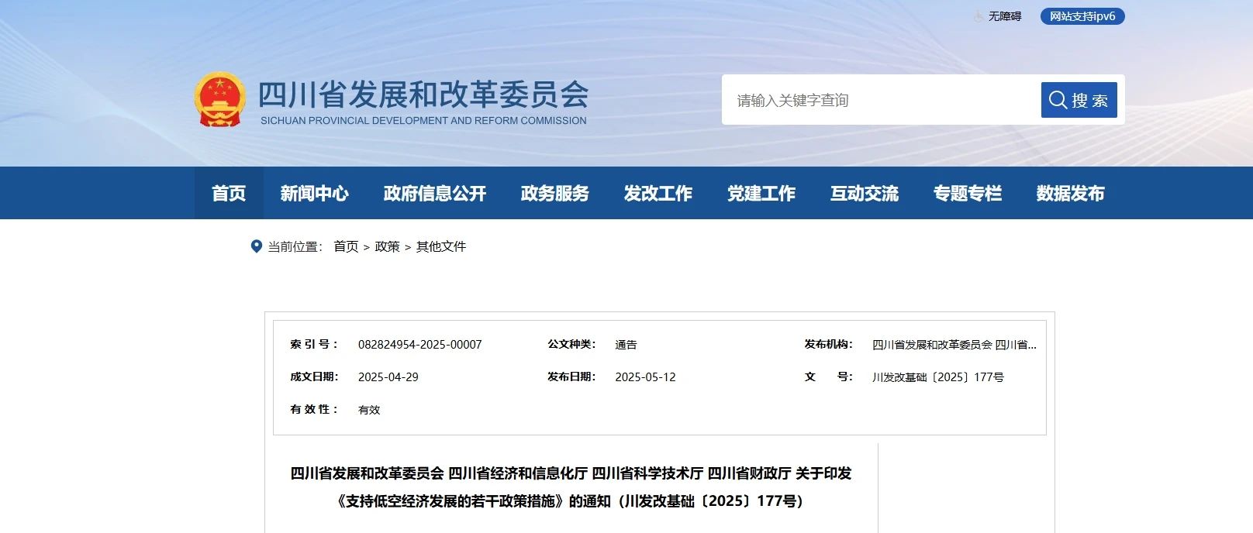Screen dimensions: 1253x533
Task: Open 互动交流 in the navigation bar
Action: [x=864, y=193]
